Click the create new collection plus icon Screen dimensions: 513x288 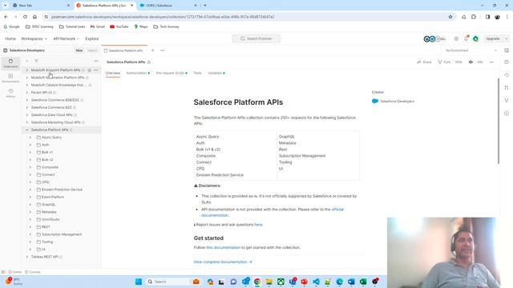[x=26, y=61]
